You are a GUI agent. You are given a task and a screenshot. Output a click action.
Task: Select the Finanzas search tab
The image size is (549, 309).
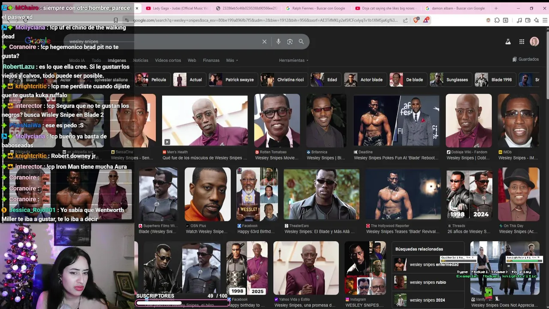(x=211, y=61)
